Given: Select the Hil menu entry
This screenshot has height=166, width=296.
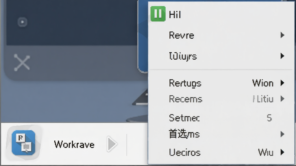Looking at the screenshot, I should (221, 14).
